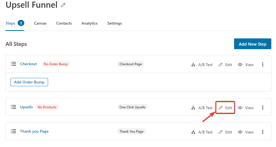The image size is (276, 147).
Task: Click drag handle icon of Thank you Page
Action: click(x=14, y=131)
